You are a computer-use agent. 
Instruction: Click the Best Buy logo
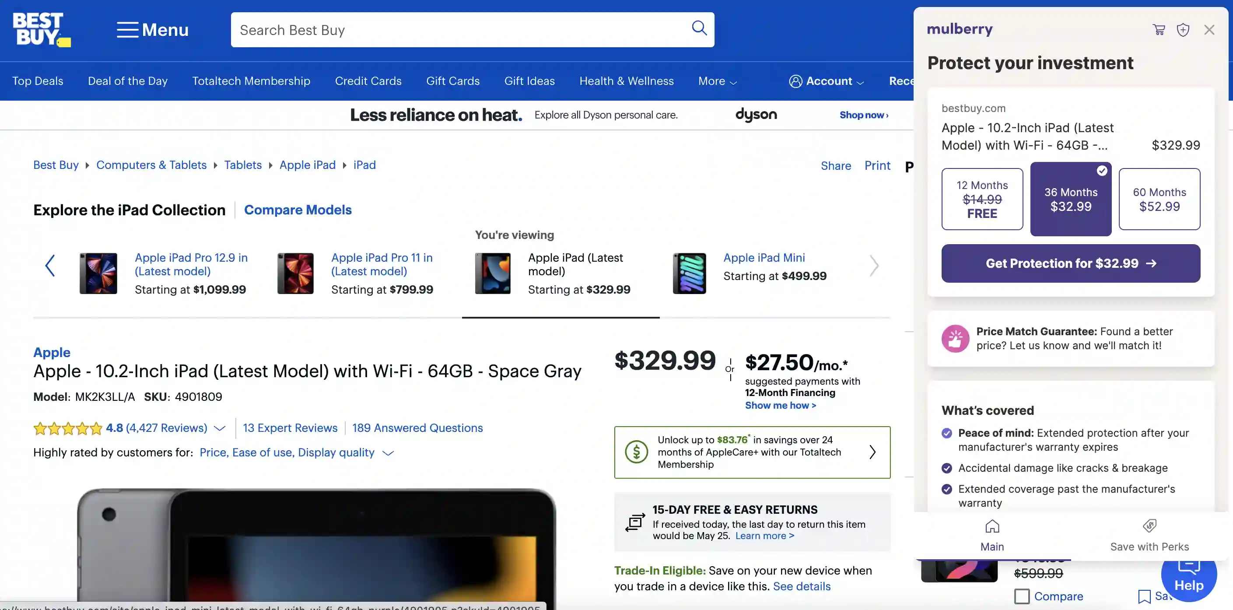[42, 30]
